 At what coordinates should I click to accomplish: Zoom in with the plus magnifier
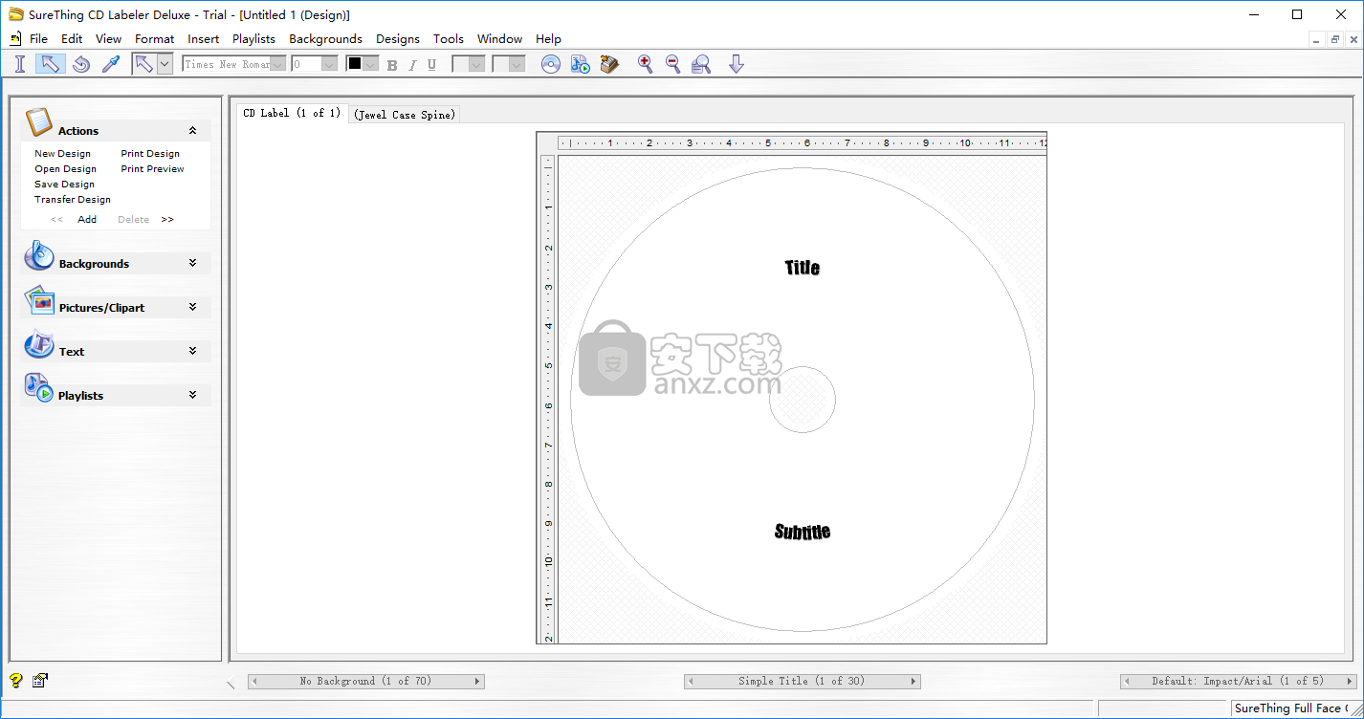(646, 64)
